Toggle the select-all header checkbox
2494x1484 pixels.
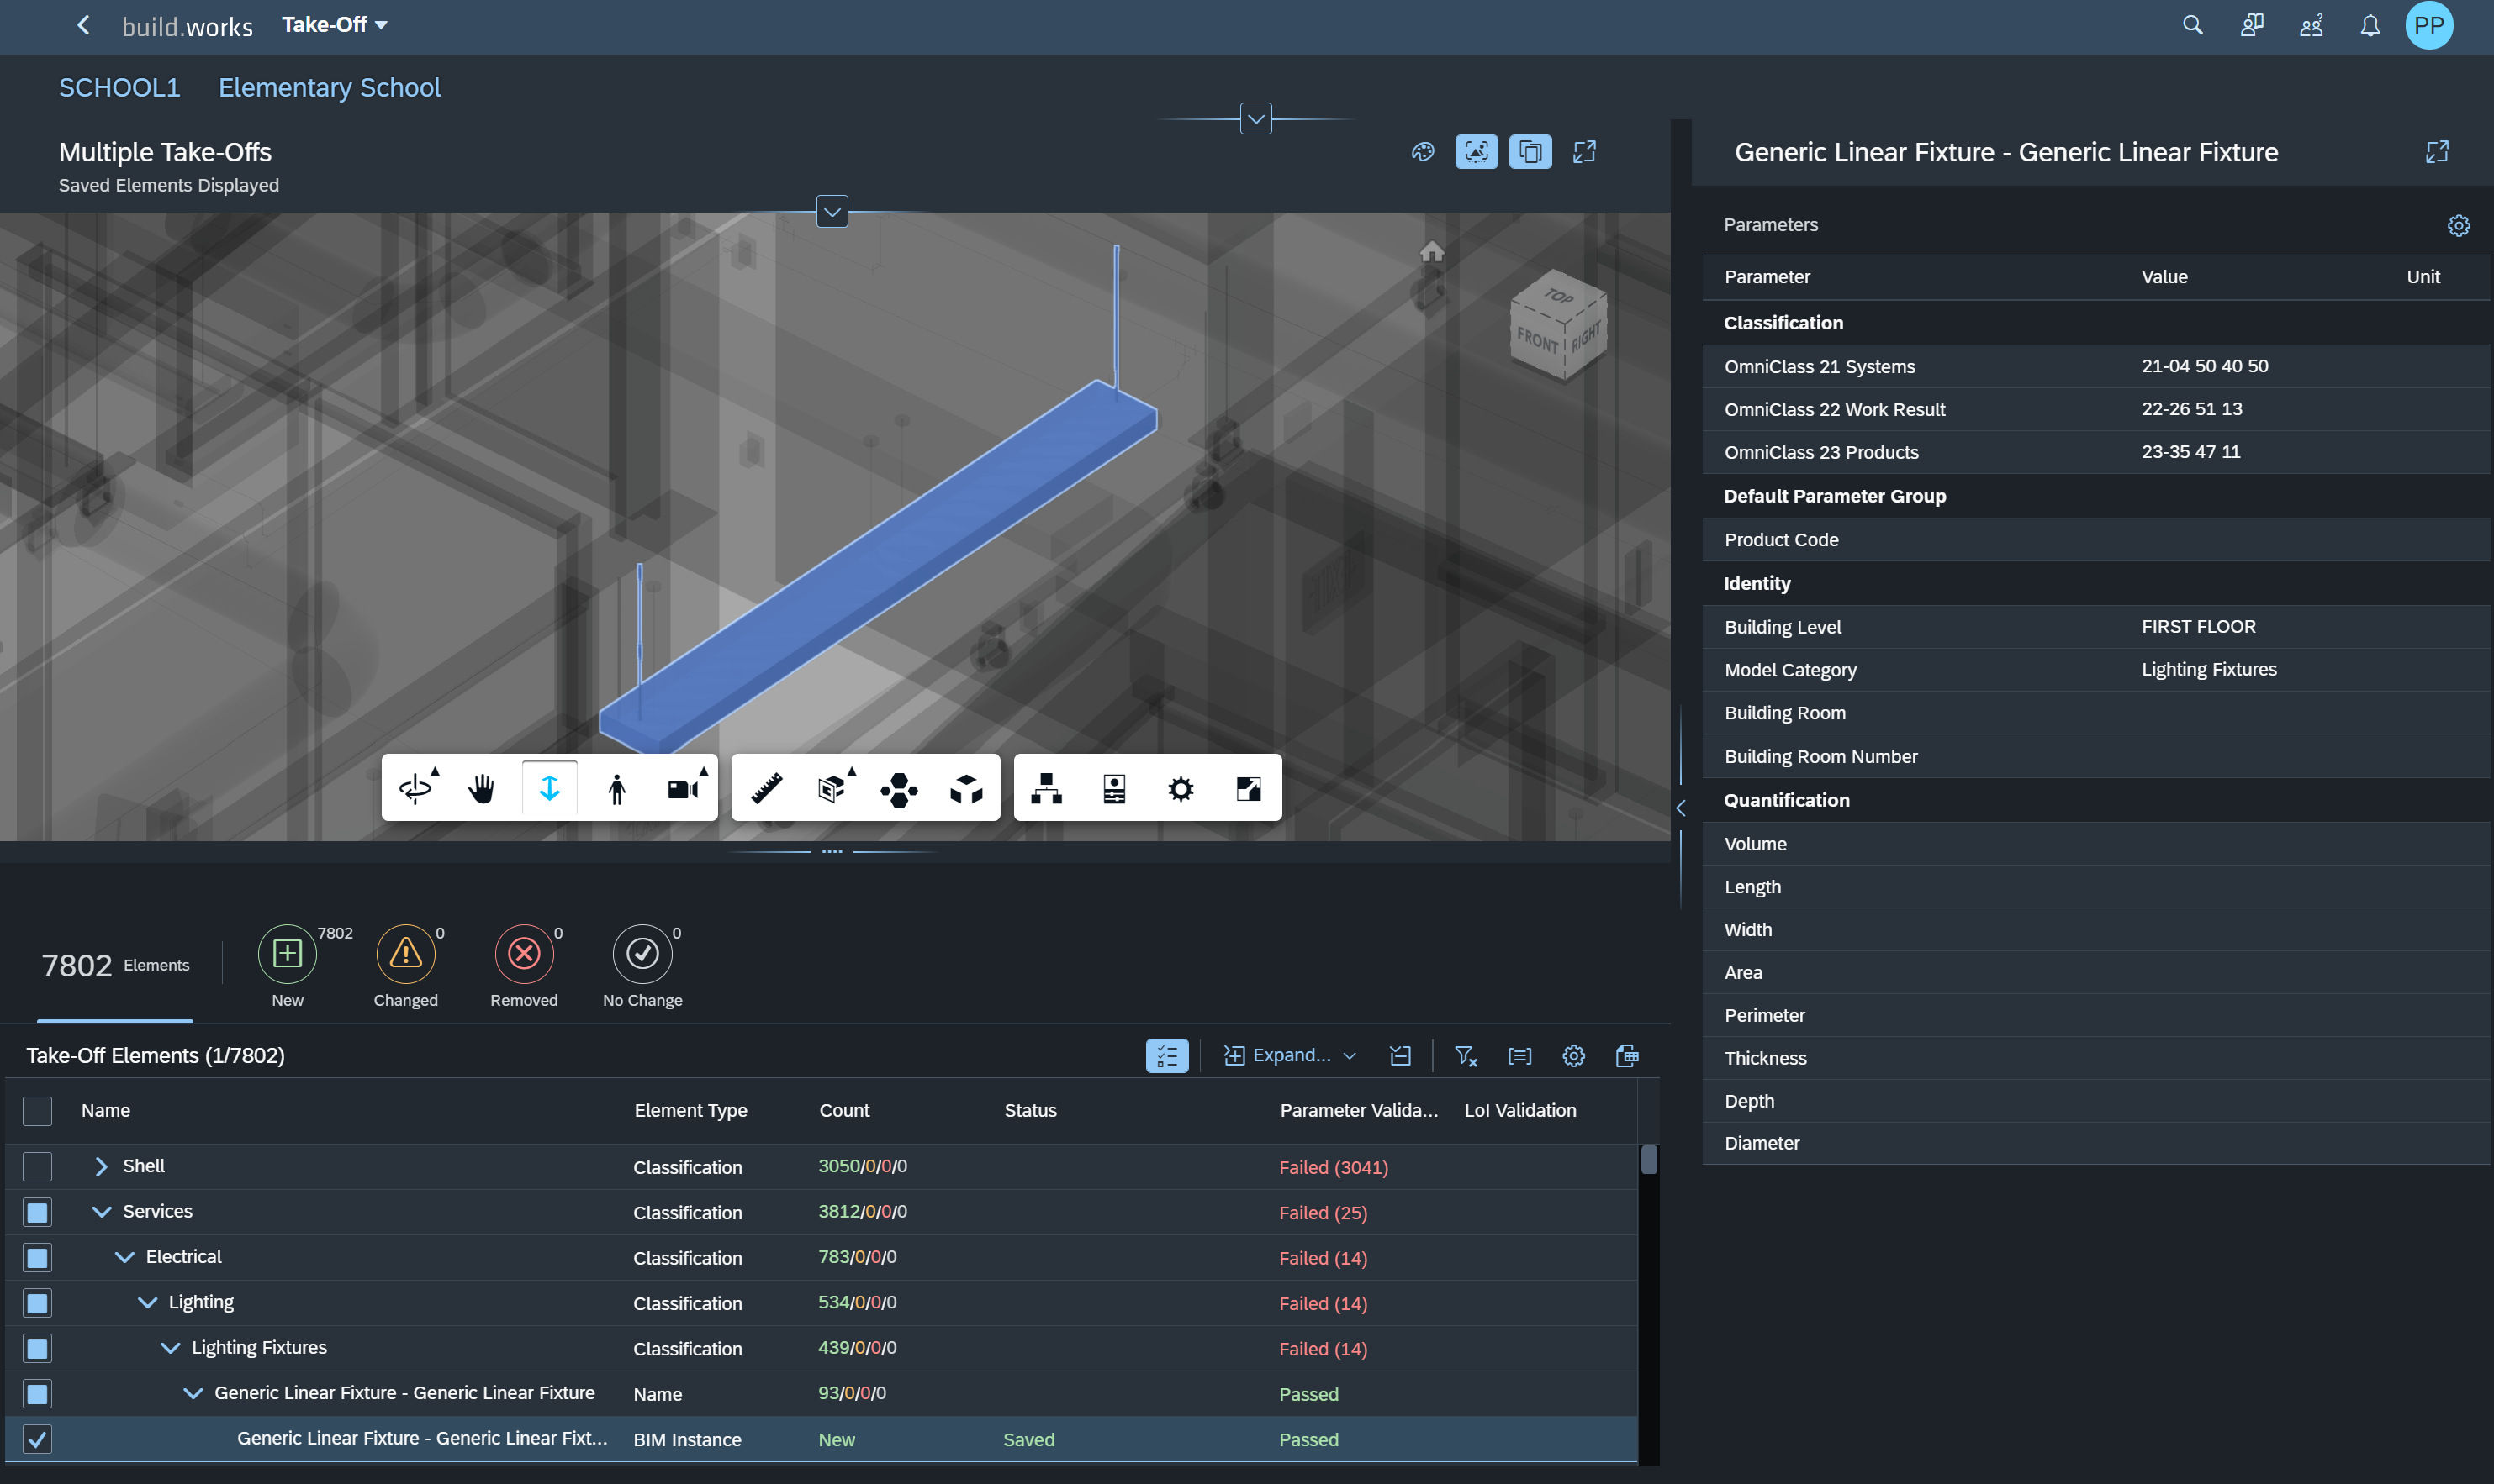point(37,1110)
